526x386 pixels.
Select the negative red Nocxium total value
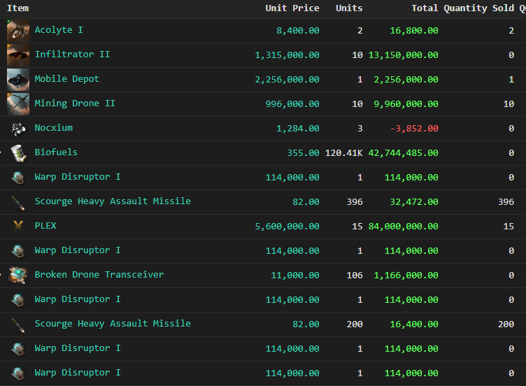pyautogui.click(x=414, y=129)
